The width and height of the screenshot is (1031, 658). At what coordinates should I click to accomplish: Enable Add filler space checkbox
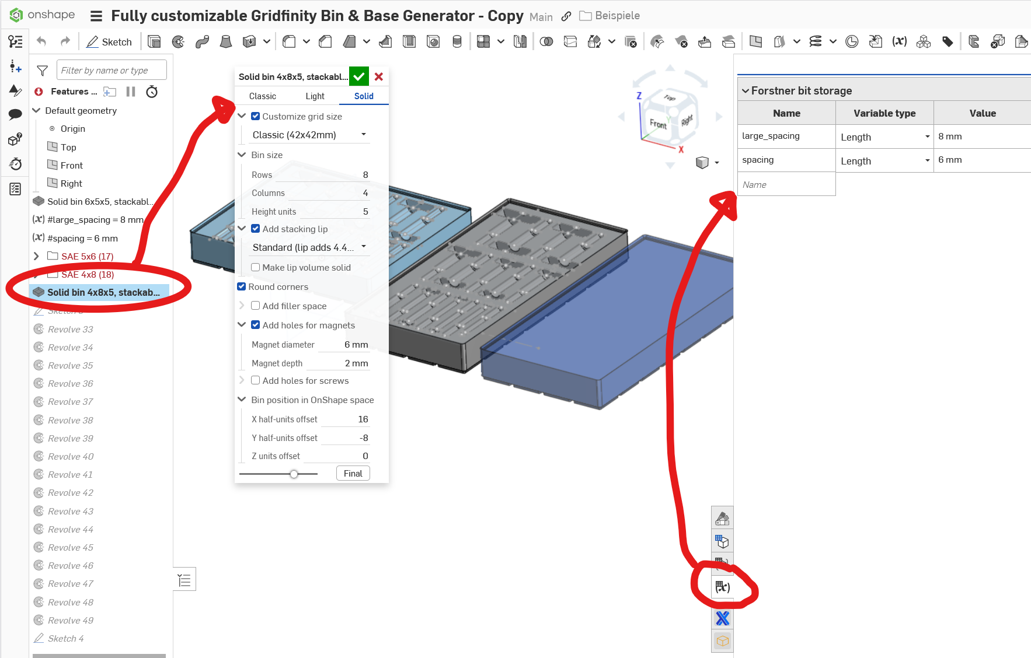tap(256, 306)
